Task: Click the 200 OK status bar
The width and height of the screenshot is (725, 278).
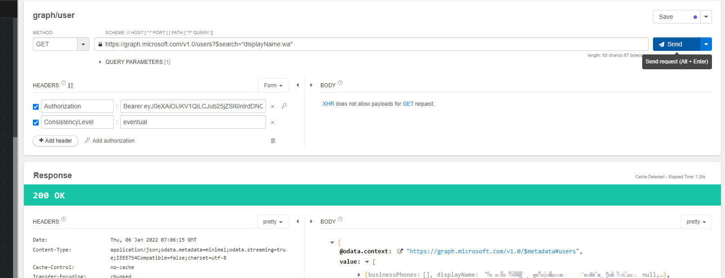Action: [x=372, y=195]
